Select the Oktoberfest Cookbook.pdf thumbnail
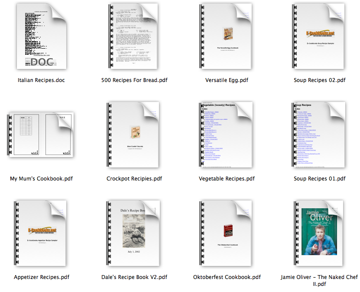The width and height of the screenshot is (360, 292). tap(227, 233)
